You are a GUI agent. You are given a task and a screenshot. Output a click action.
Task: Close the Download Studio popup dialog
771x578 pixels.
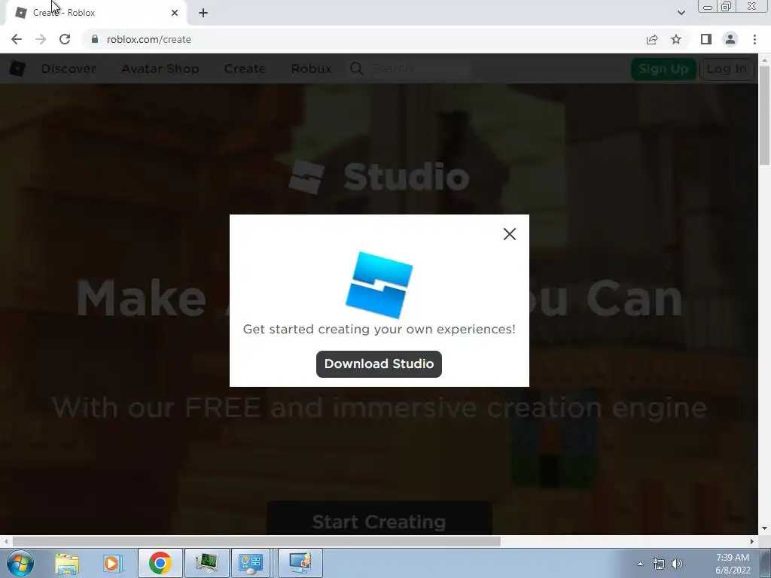[510, 234]
